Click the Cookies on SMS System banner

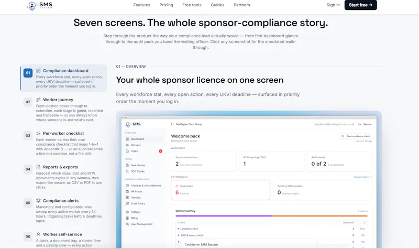click(249, 244)
